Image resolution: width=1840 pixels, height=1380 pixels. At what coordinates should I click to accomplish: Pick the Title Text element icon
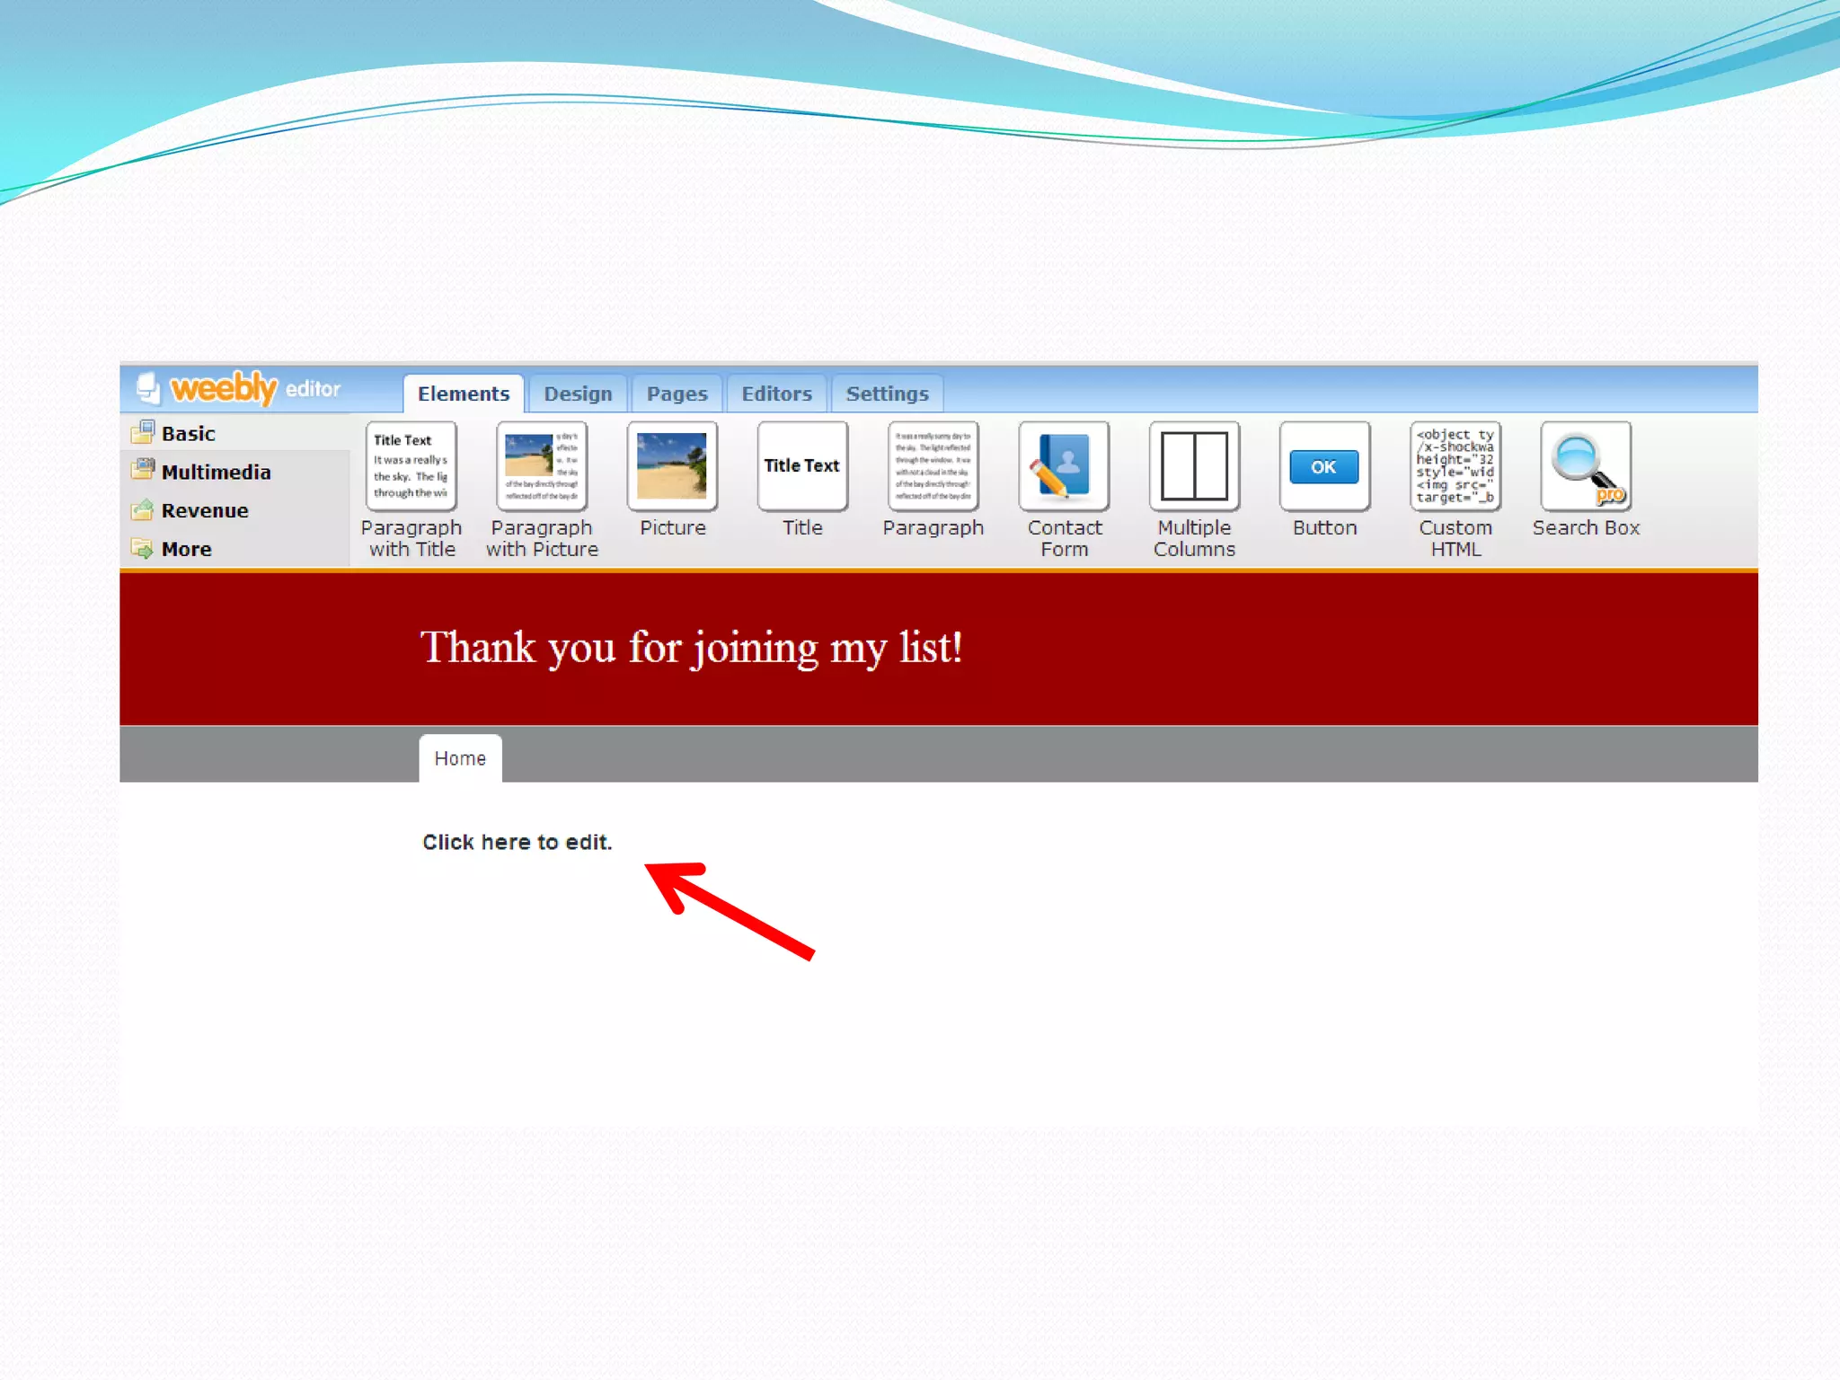tap(802, 466)
